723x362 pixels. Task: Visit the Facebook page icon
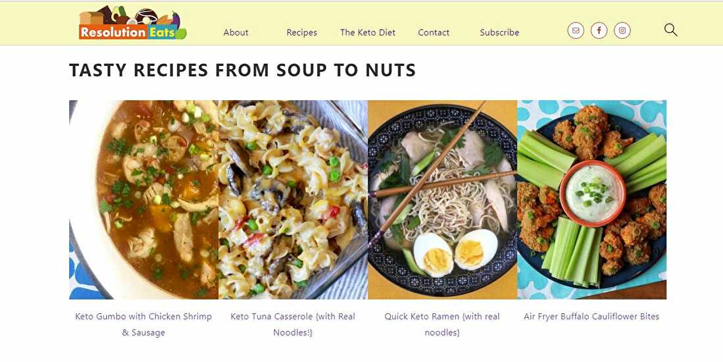pyautogui.click(x=599, y=30)
